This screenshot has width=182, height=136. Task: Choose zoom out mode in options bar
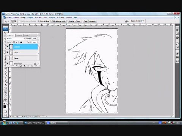[15, 21]
